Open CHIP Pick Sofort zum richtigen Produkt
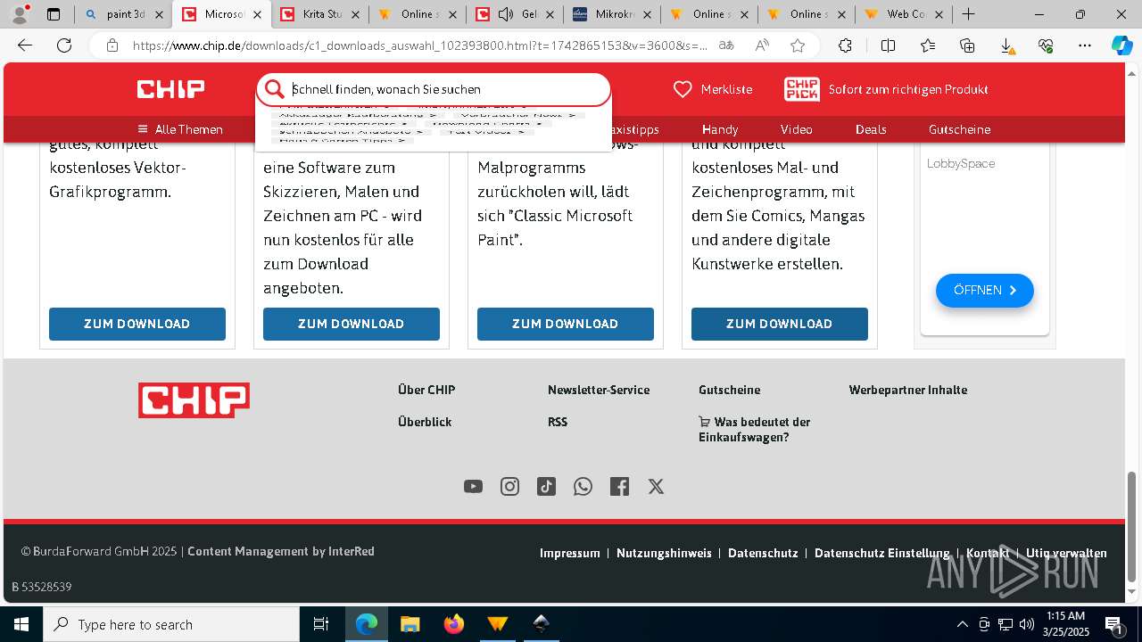Image resolution: width=1142 pixels, height=642 pixels. (x=886, y=89)
